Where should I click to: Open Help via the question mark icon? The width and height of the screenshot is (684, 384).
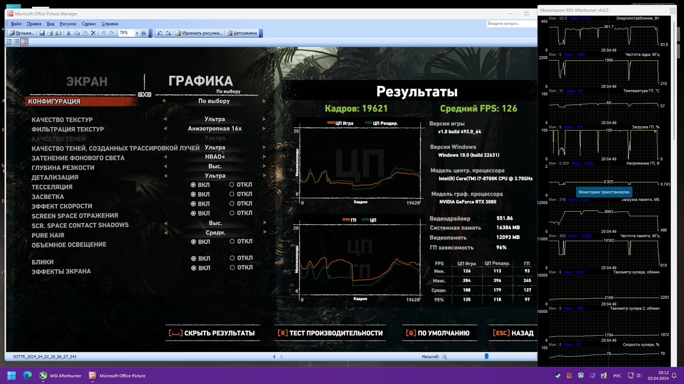click(144, 33)
